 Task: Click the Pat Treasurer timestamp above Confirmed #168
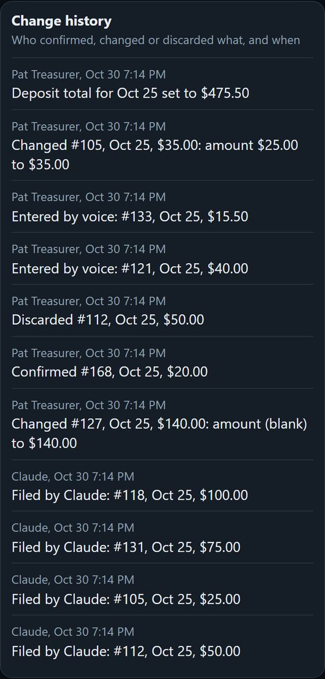click(89, 353)
